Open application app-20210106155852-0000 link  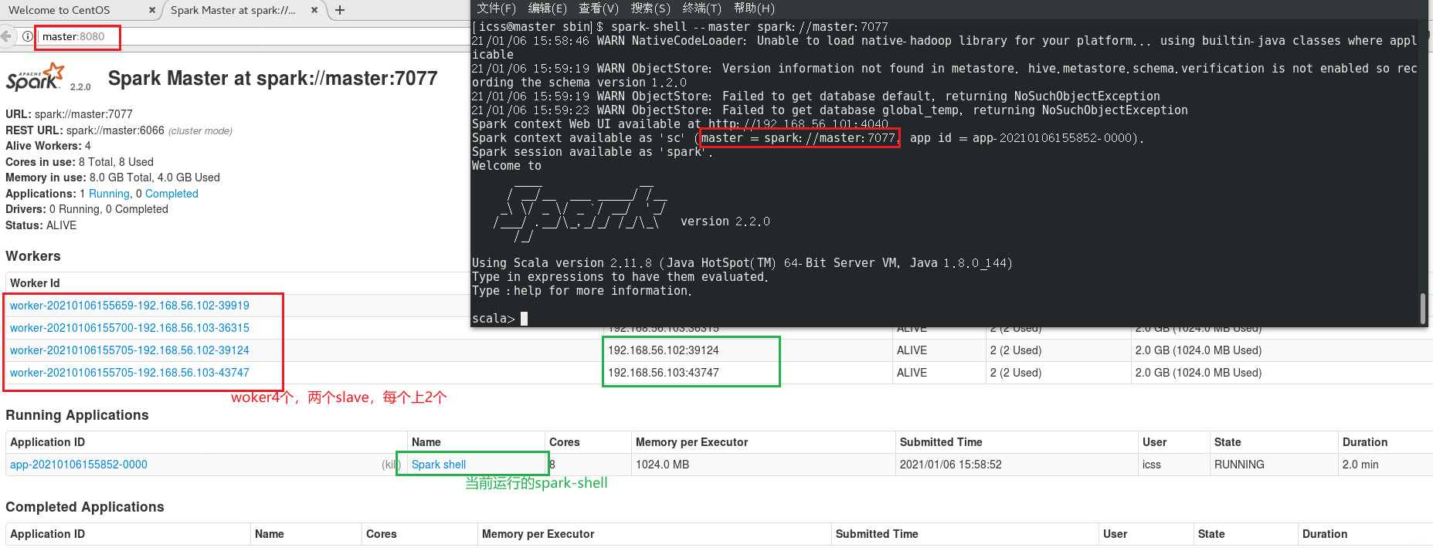79,465
